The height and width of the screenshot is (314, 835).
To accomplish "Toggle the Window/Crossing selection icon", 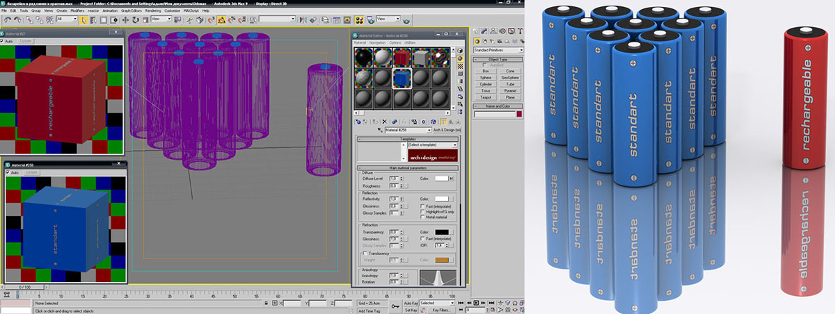I will [113, 20].
